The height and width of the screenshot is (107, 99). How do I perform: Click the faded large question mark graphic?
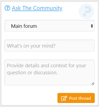86,11
